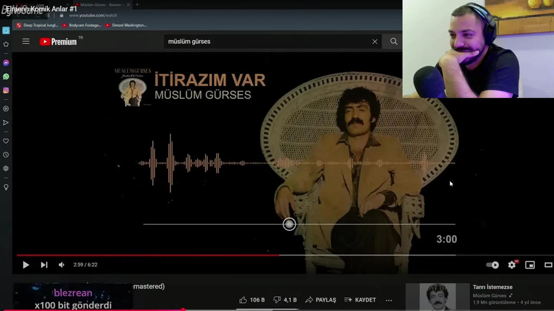554x311 pixels.
Task: Click the PAYLAŞ share button
Action: pyautogui.click(x=321, y=300)
